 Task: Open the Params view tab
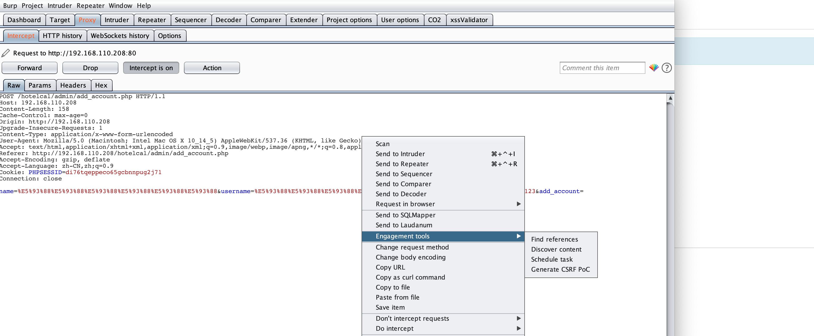39,85
